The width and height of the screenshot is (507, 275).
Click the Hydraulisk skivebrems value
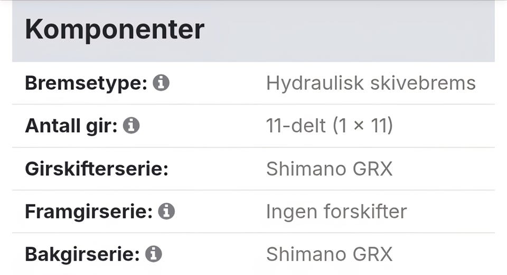(371, 83)
